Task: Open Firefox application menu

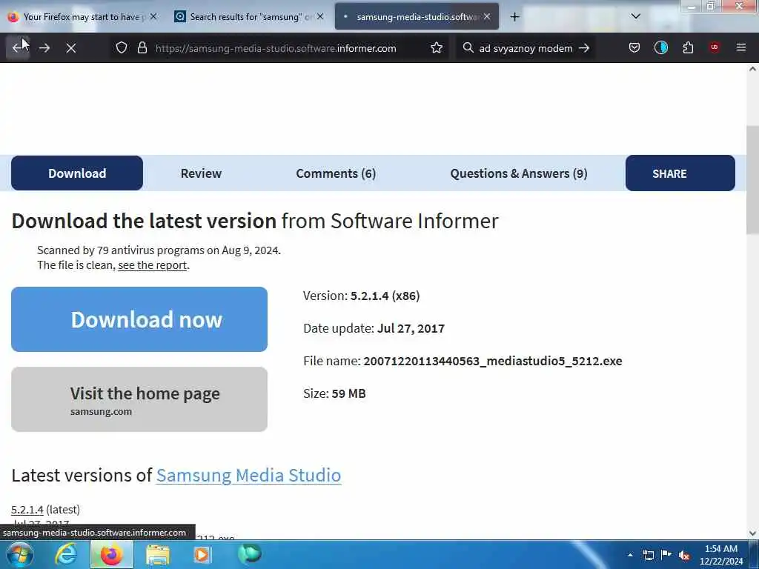Action: [x=741, y=47]
